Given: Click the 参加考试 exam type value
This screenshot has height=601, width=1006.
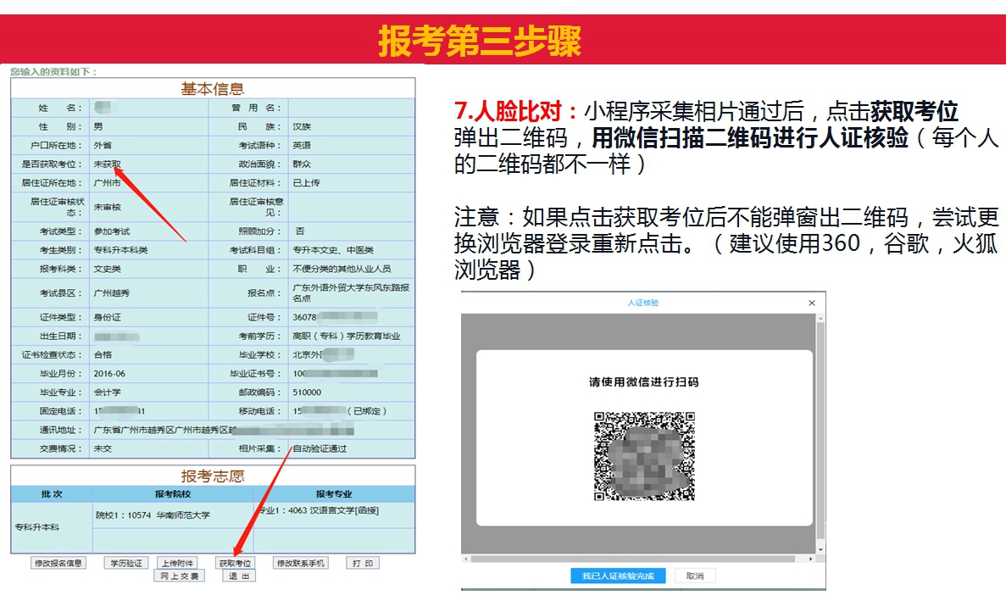Looking at the screenshot, I should [x=112, y=231].
